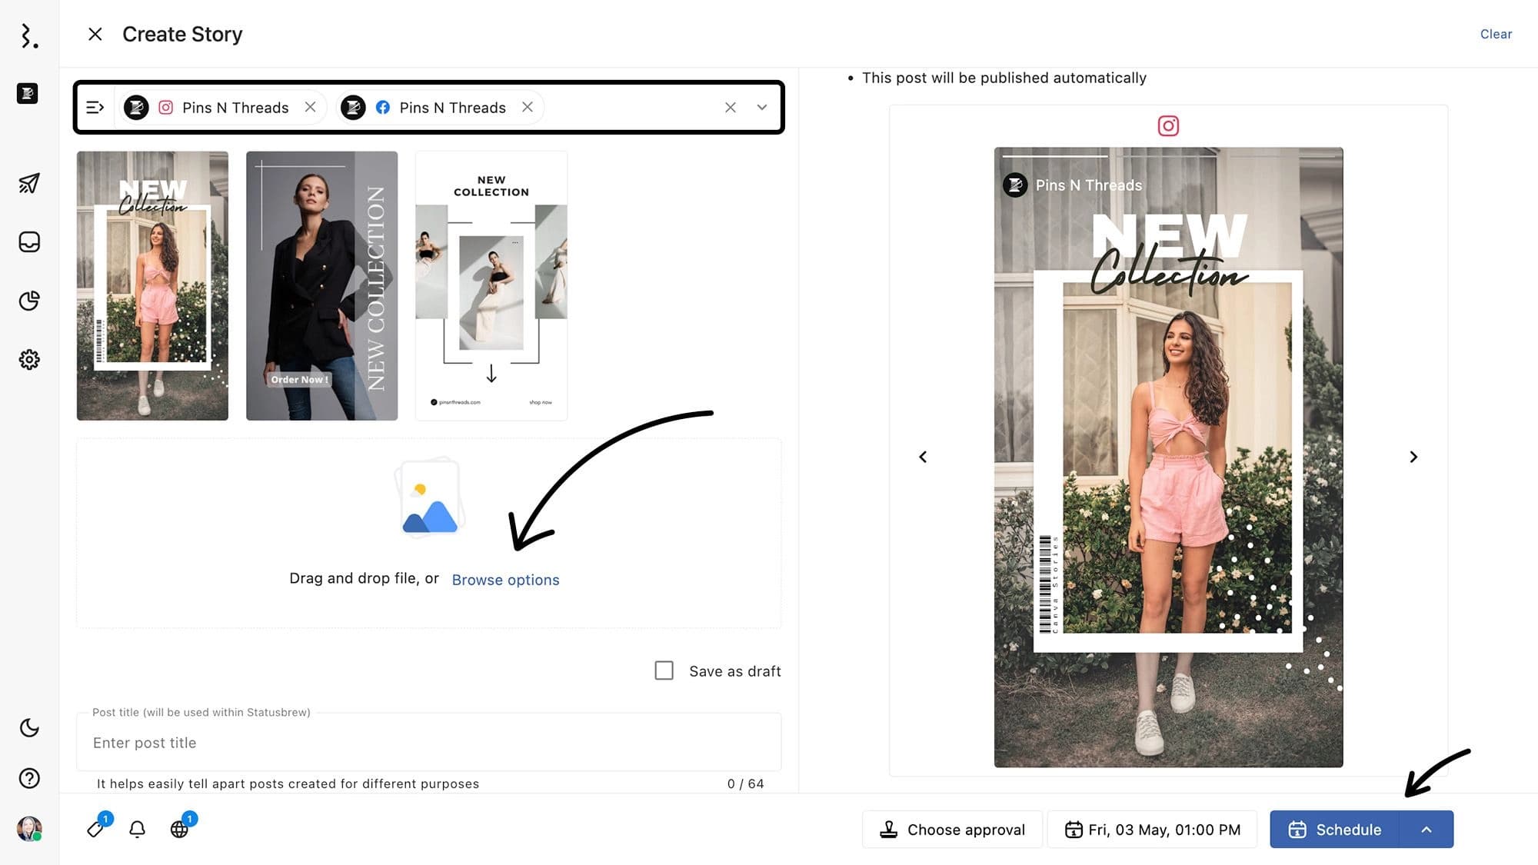Click Choose approval button
This screenshot has width=1538, height=865.
tap(950, 828)
